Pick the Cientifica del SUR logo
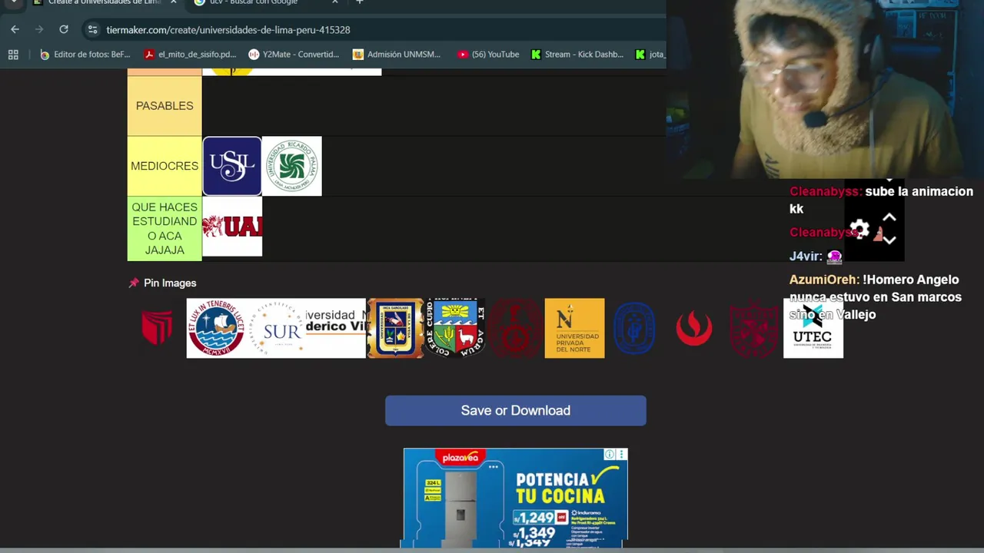The image size is (984, 553). click(x=276, y=328)
